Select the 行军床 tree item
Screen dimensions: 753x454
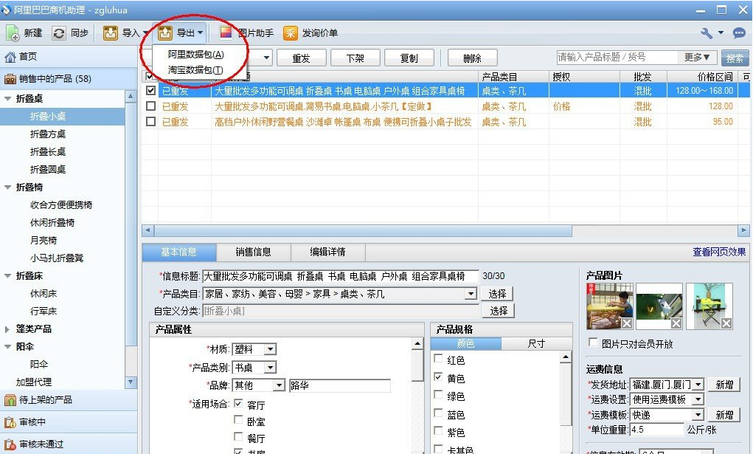coord(44,312)
